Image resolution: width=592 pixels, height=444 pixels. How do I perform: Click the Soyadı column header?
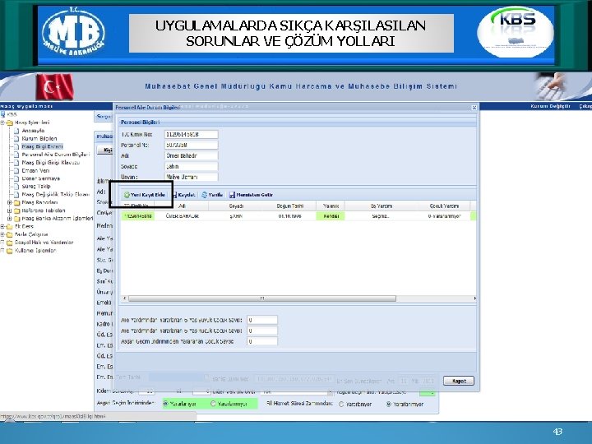236,206
